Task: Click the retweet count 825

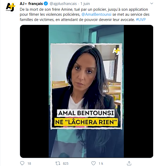Action: [x=66, y=164]
